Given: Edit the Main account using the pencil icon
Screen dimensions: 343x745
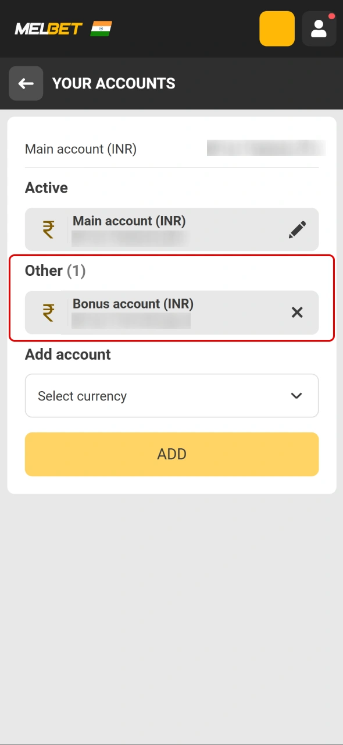Looking at the screenshot, I should coord(298,229).
